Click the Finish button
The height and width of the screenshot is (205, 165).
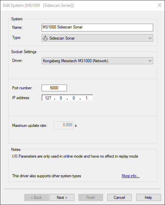click(x=91, y=198)
